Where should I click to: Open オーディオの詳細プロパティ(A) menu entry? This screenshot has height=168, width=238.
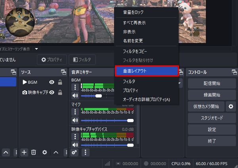[147, 99]
